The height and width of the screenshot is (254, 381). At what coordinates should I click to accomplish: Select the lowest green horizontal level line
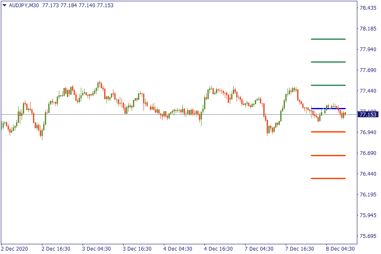[x=328, y=86]
